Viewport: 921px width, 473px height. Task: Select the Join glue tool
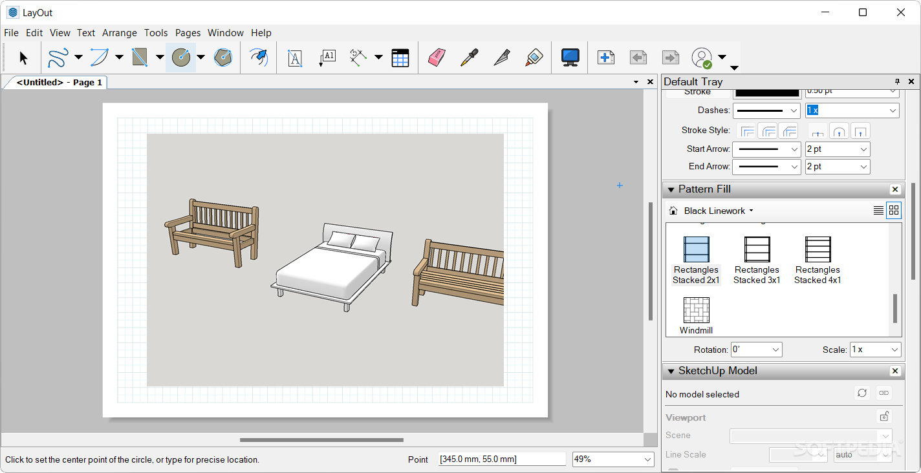534,58
